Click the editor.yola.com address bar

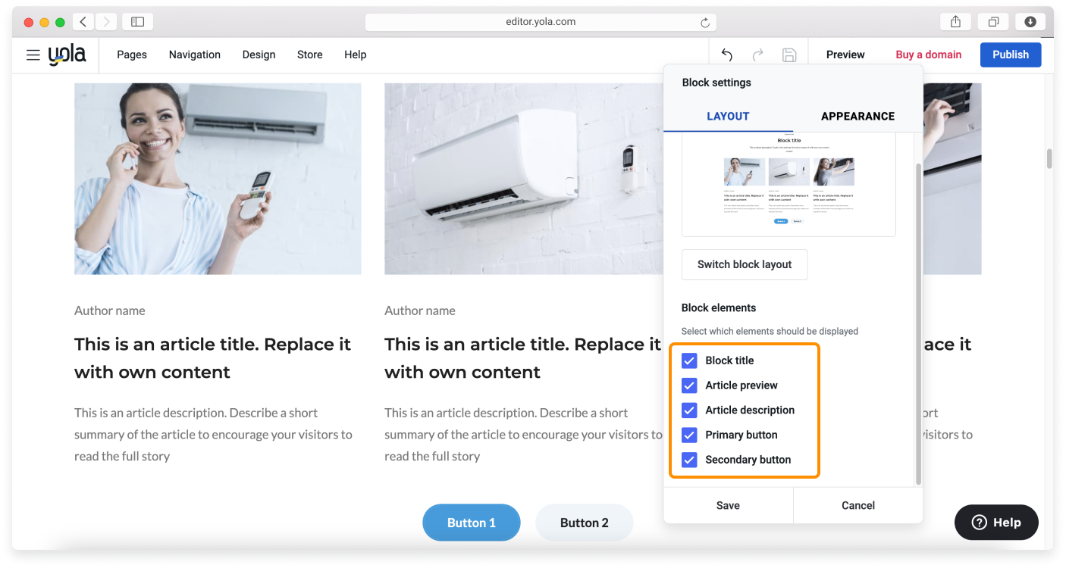(540, 22)
